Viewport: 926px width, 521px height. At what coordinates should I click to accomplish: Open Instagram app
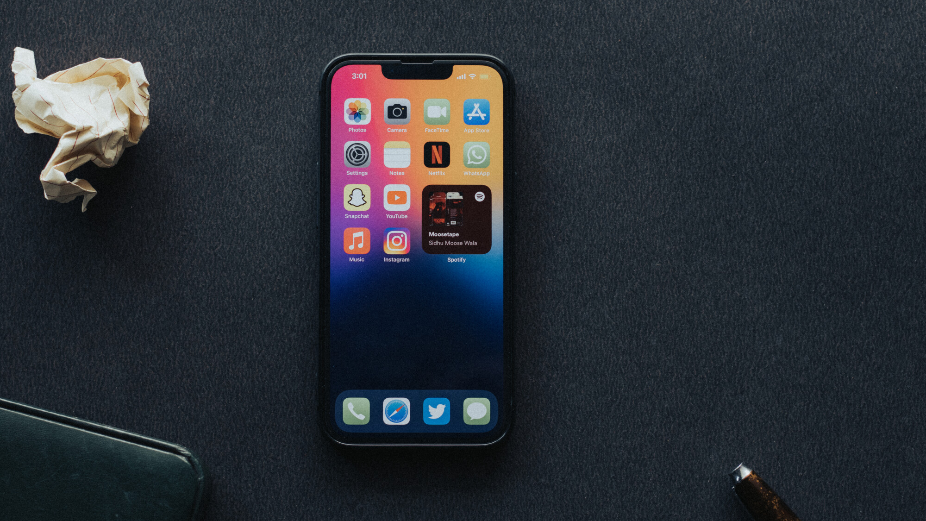pos(396,243)
